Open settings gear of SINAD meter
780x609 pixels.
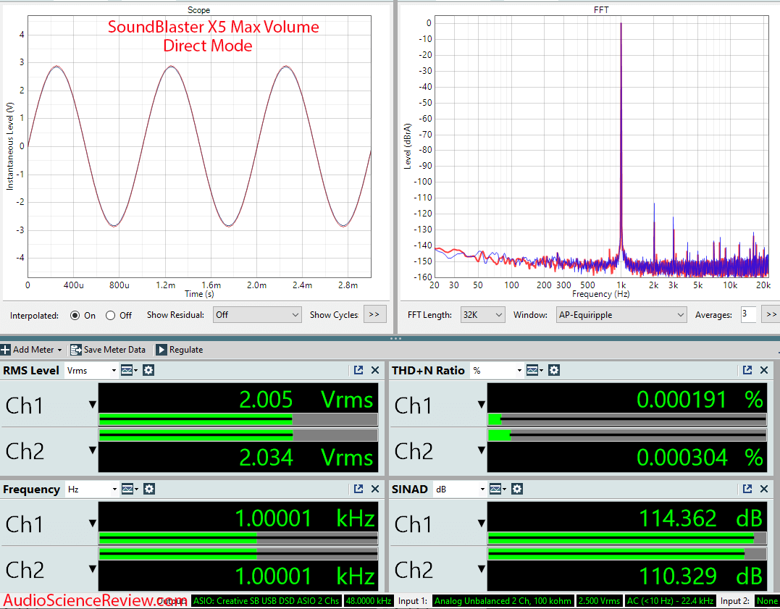pyautogui.click(x=517, y=489)
